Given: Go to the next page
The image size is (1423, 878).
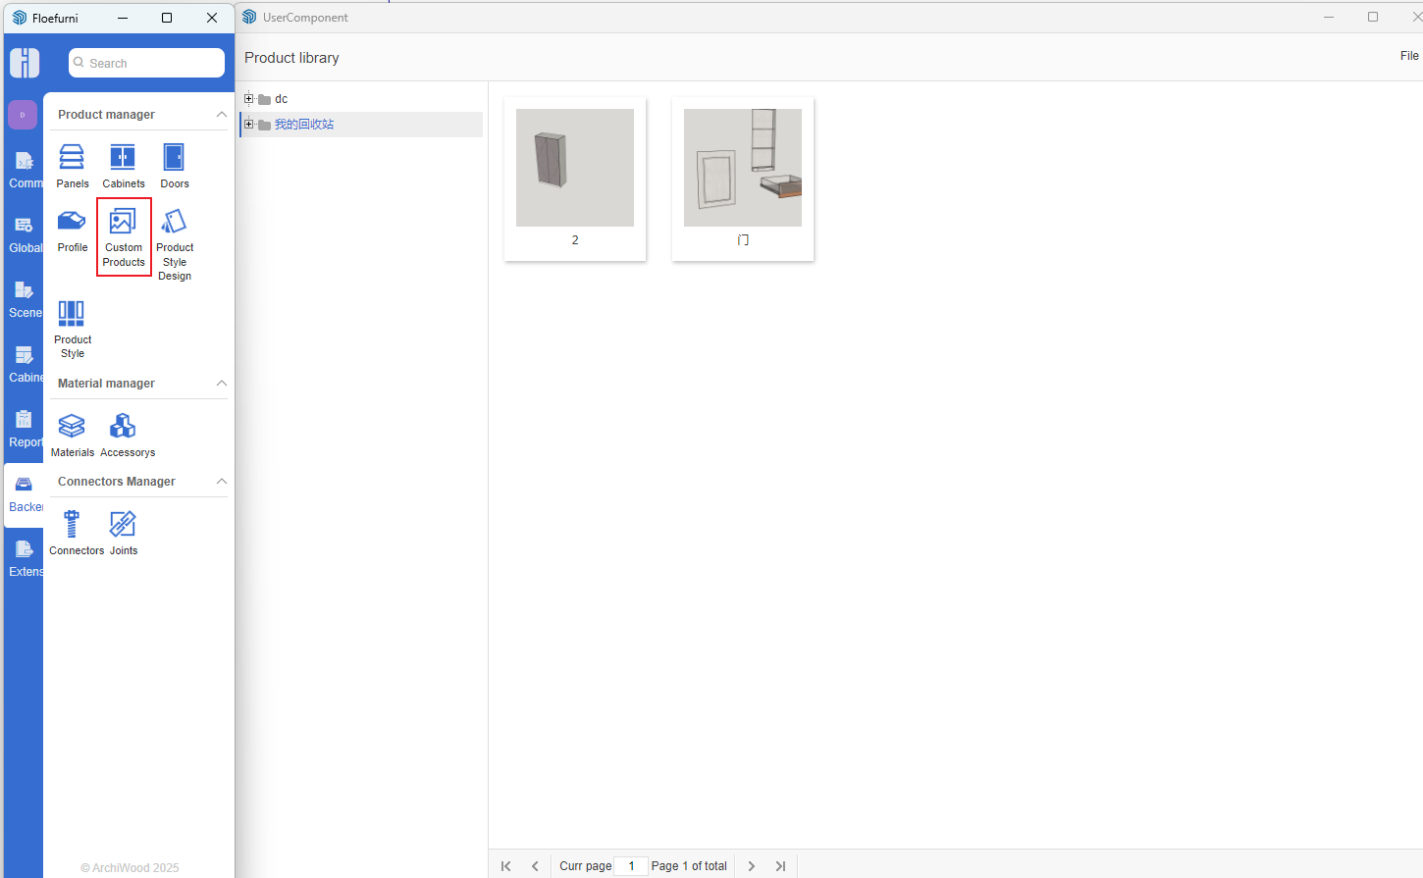Looking at the screenshot, I should click(752, 866).
